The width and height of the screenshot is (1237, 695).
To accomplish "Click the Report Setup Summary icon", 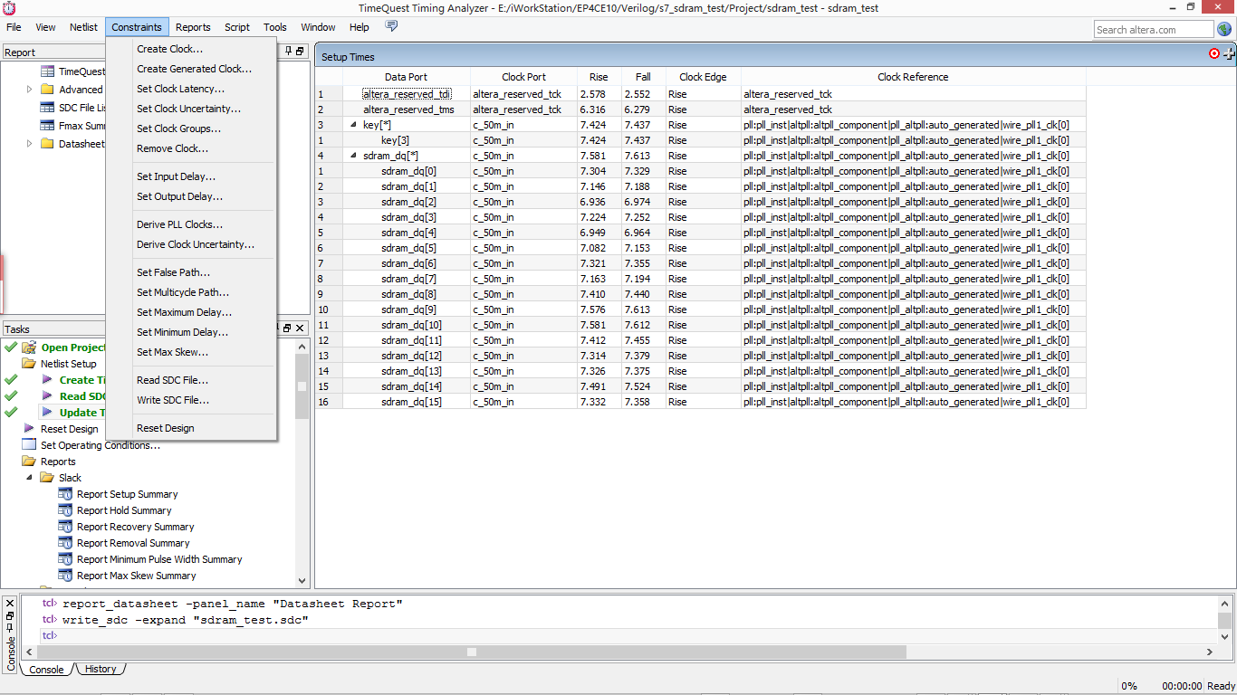I will point(65,494).
